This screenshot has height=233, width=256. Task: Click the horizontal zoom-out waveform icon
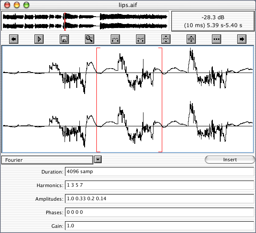pyautogui.click(x=140, y=39)
